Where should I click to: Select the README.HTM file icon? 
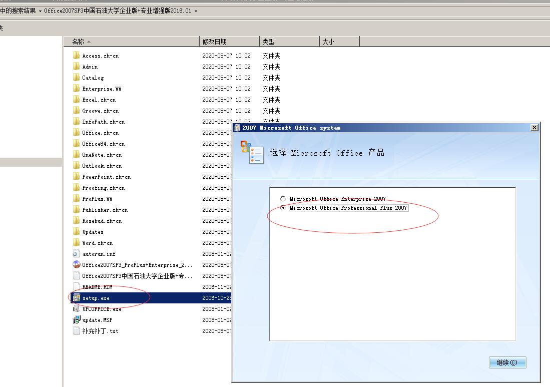point(76,287)
